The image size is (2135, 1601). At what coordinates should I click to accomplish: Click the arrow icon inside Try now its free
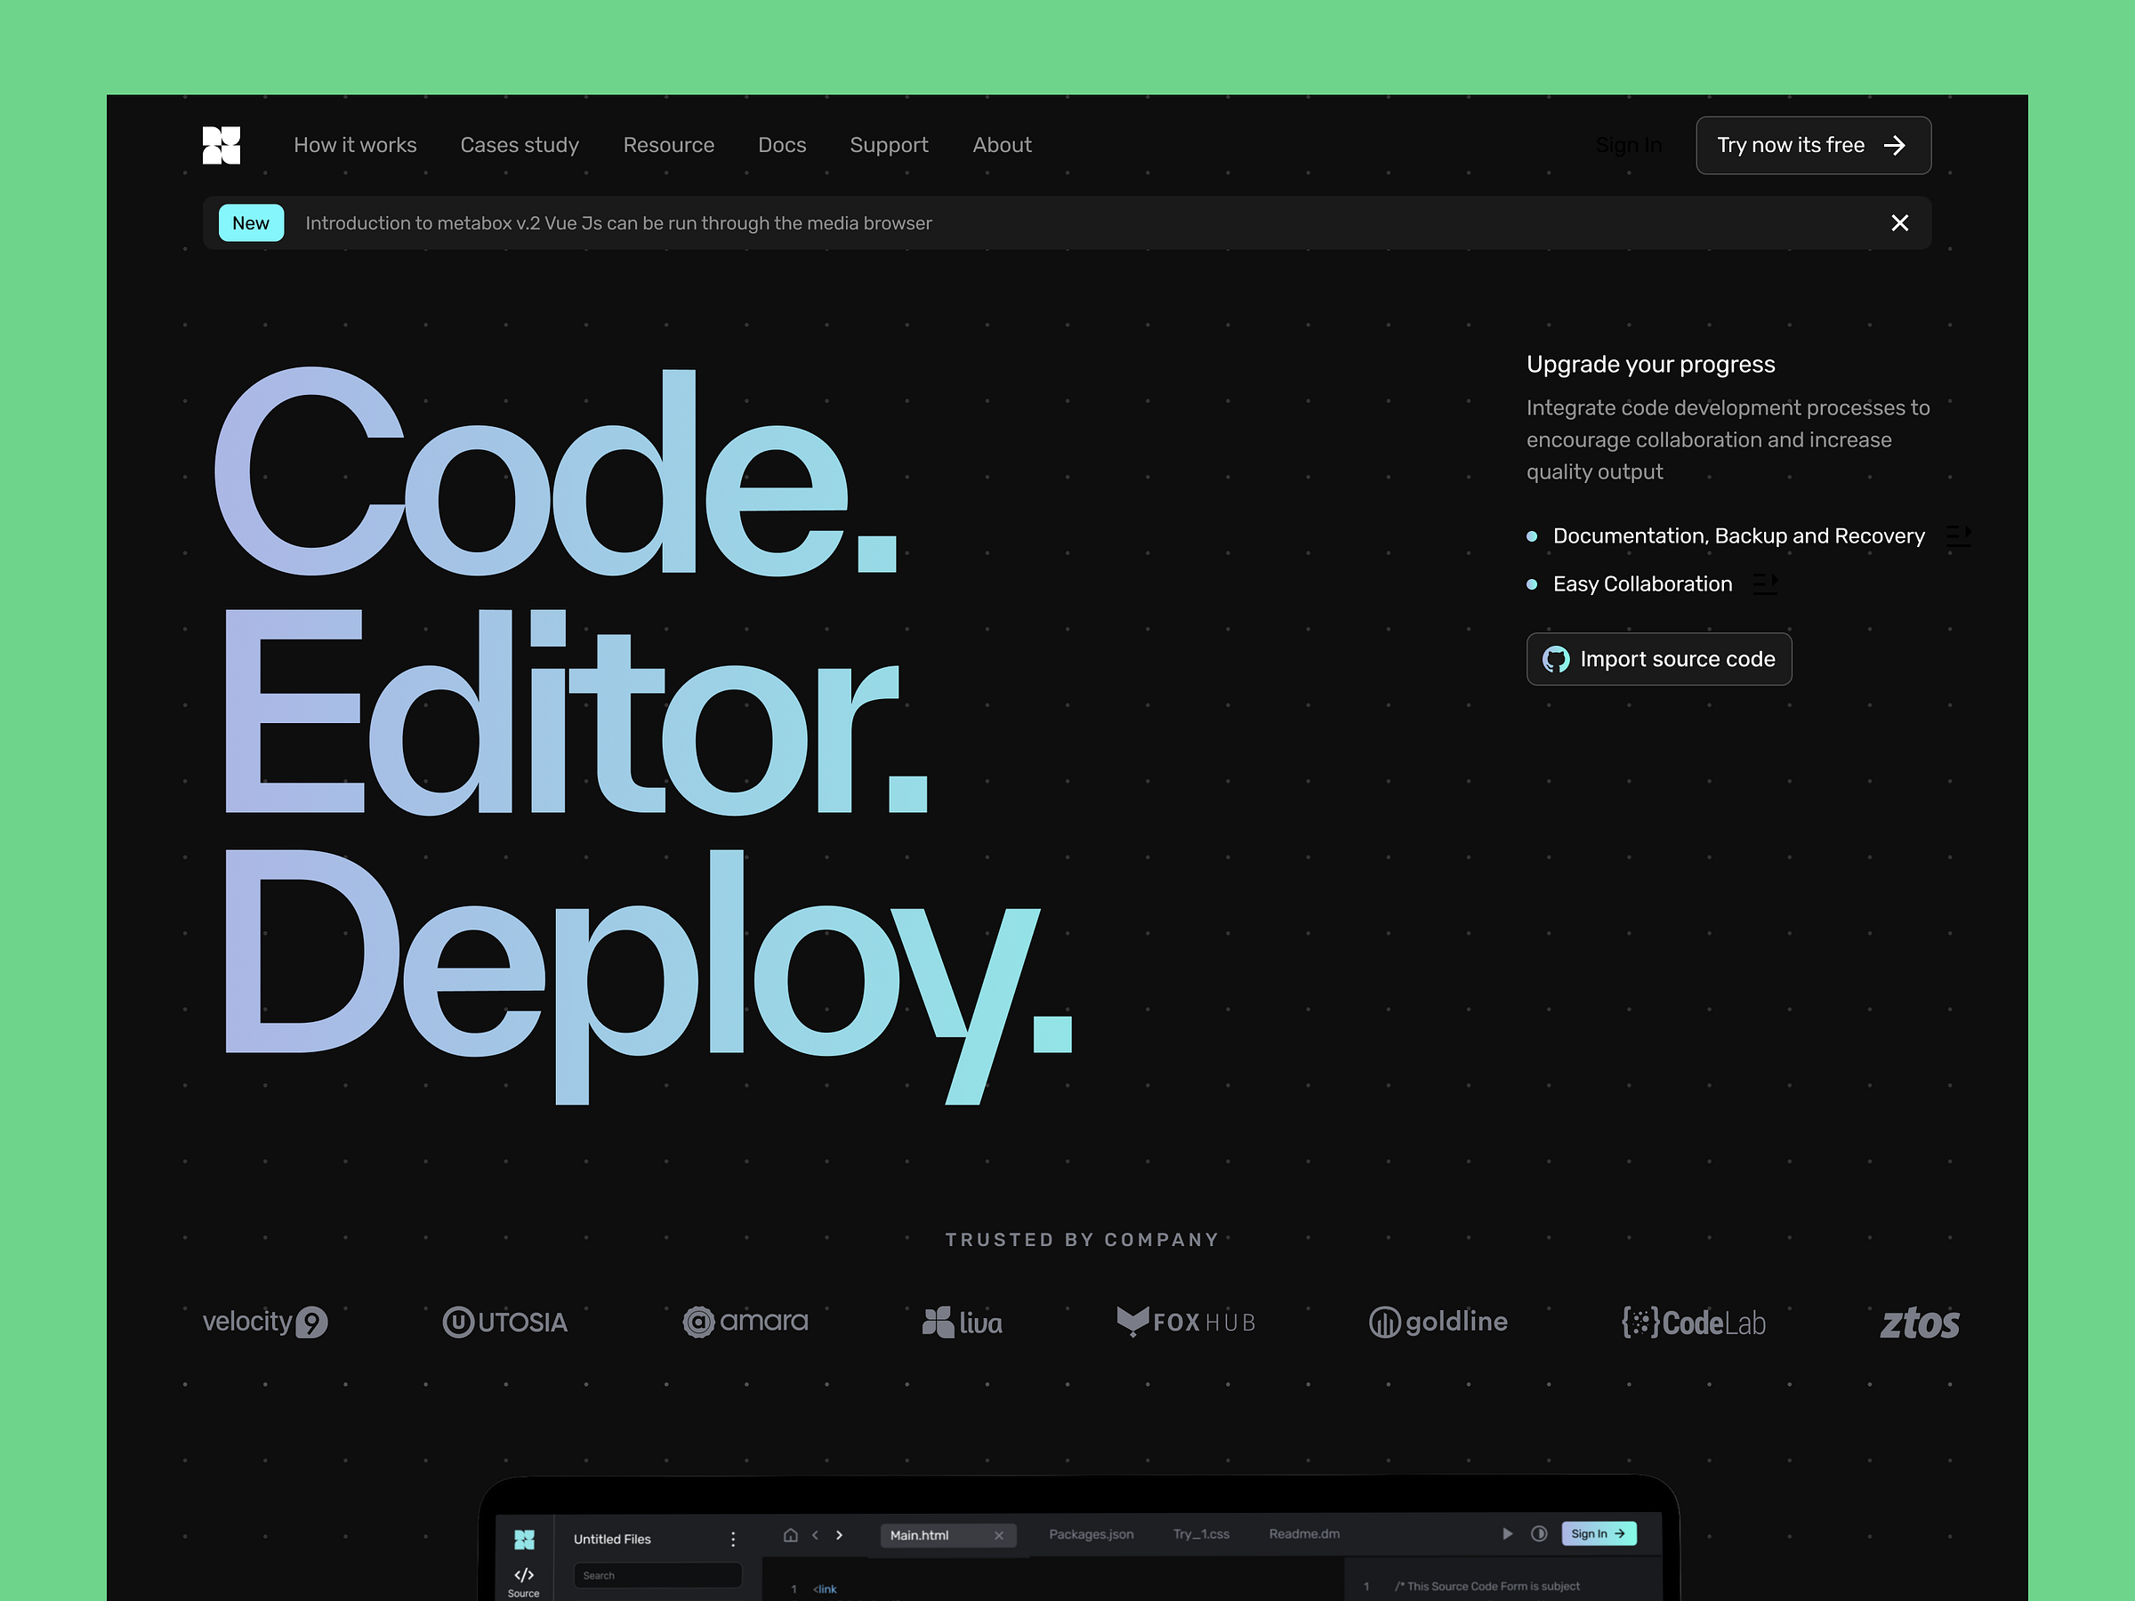(1896, 145)
